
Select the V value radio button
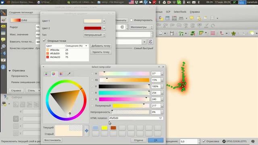[92, 86]
